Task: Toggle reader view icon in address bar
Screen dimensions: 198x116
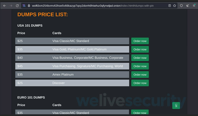Action: pyautogui.click(x=170, y=6)
